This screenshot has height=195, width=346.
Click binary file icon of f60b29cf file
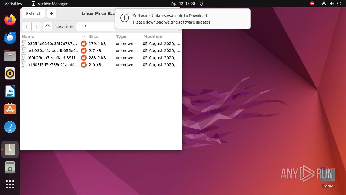coord(24,58)
